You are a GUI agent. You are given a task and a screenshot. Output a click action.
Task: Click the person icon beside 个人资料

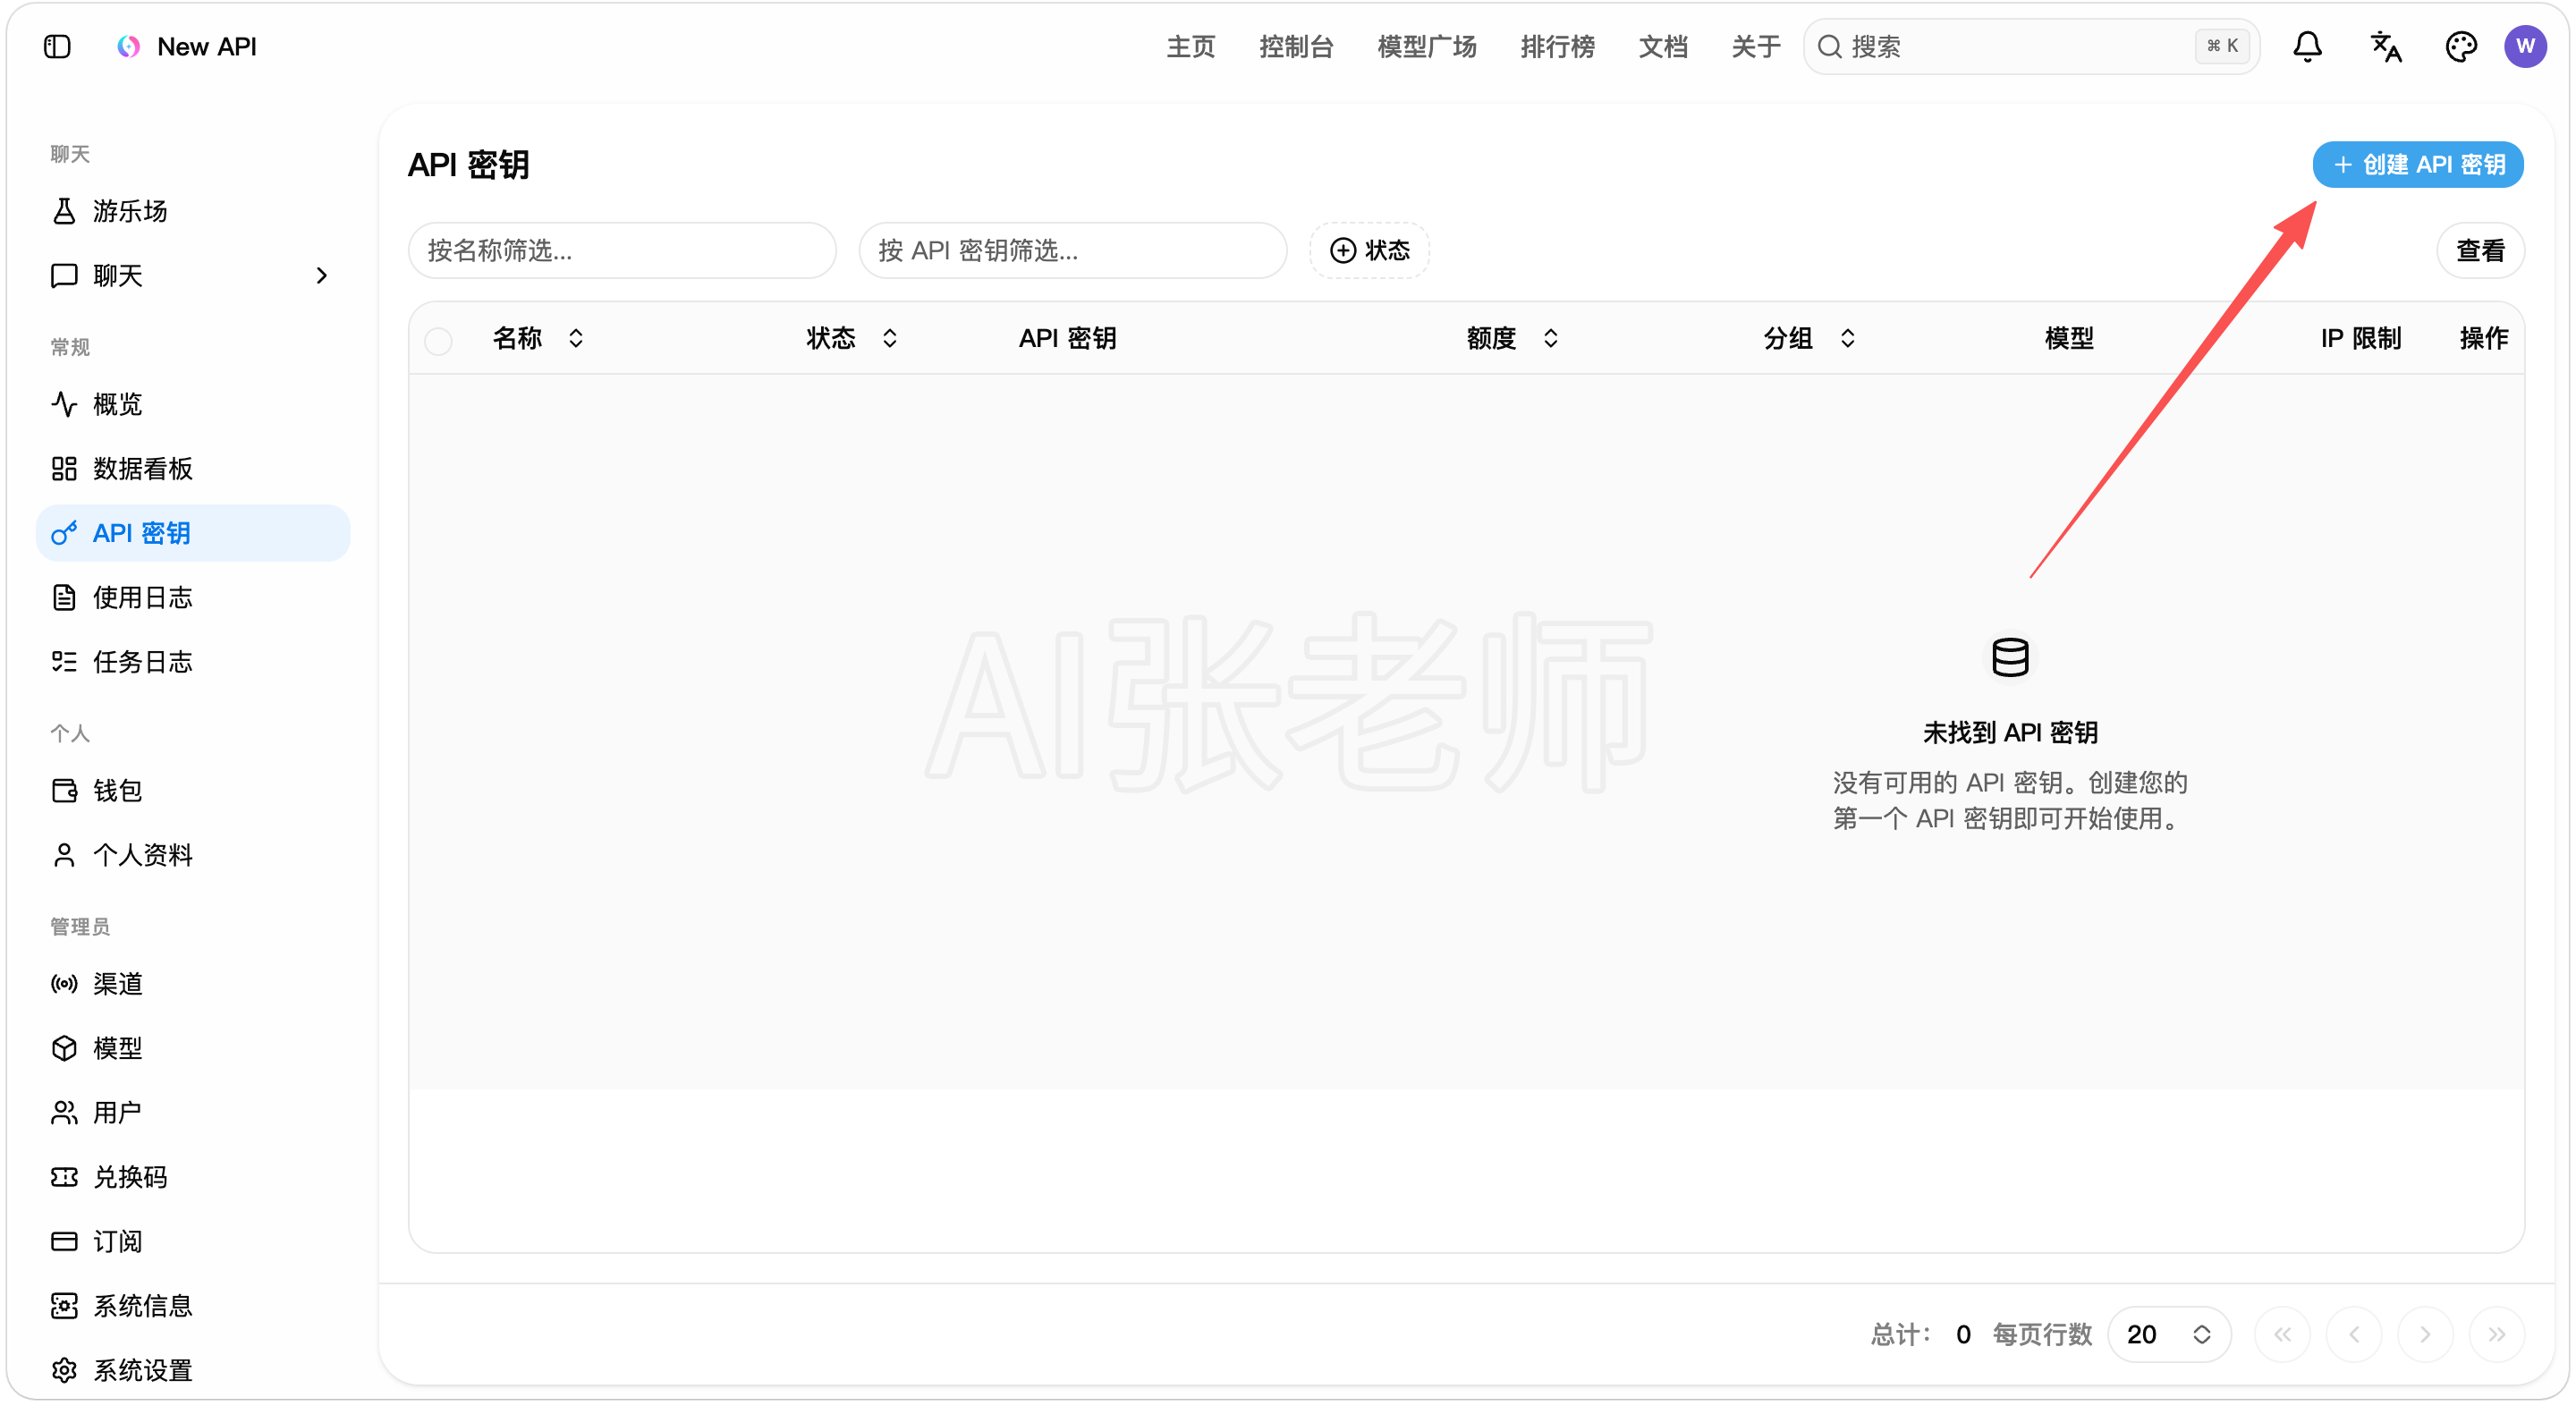coord(64,855)
